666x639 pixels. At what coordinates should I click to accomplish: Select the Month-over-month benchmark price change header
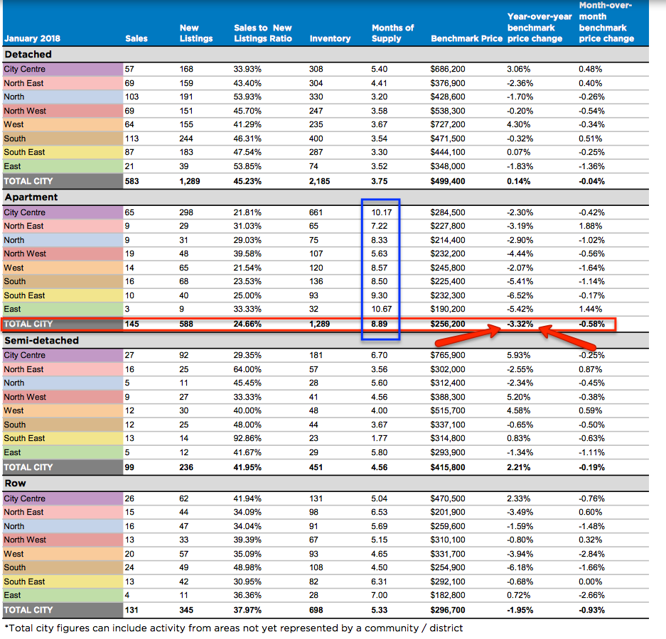pos(606,22)
